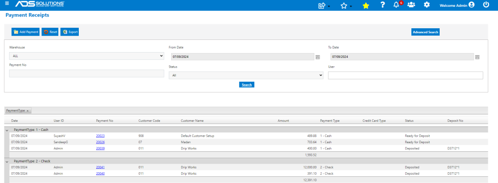The image size is (498, 183).
Task: Click the Payment Receipts page title
Action: 27,15
